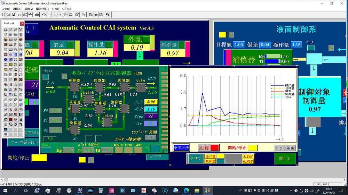Viewport: 348px width, 195px height.
Task: Click the Print toolbar icon
Action: click(37, 15)
